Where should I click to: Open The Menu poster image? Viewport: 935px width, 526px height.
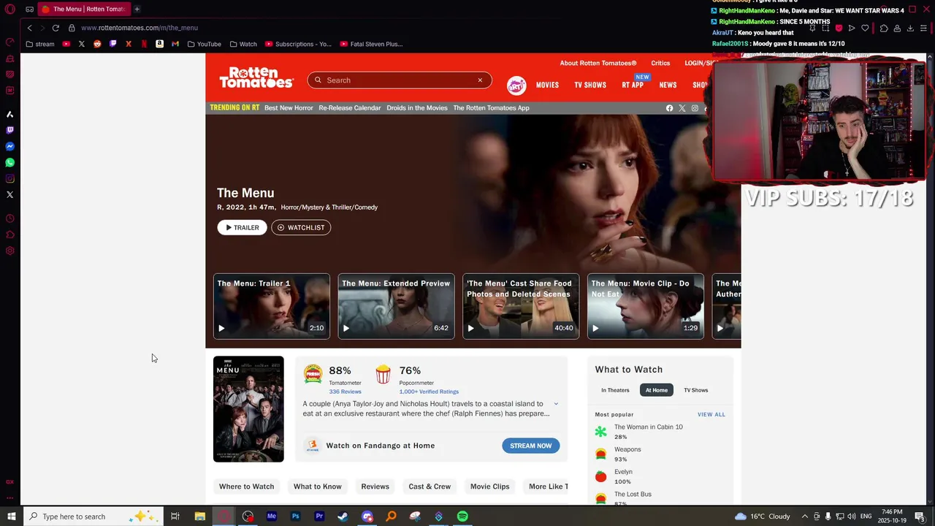pyautogui.click(x=248, y=409)
